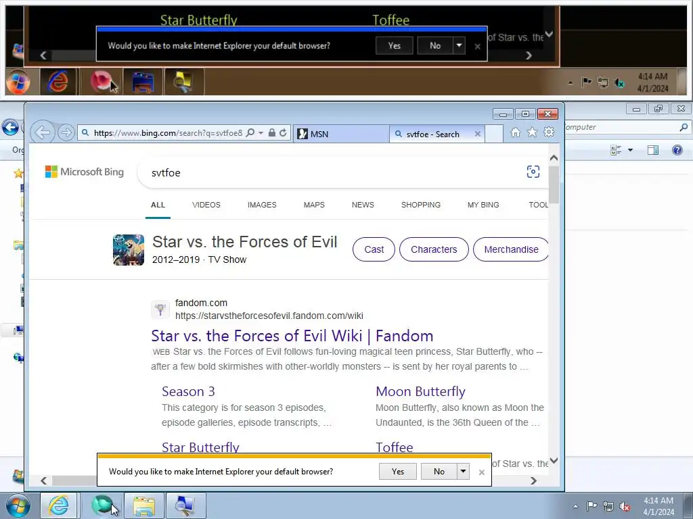Viewport: 693px width, 519px height.
Task: Open the Tools gear menu
Action: [549, 132]
